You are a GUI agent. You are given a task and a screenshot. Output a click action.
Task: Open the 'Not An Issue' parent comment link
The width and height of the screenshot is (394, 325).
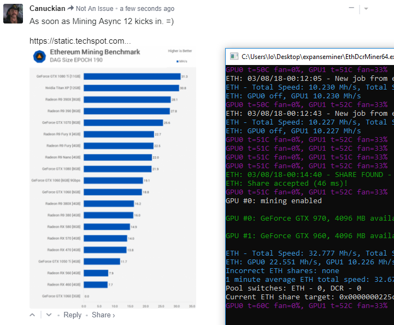(95, 9)
